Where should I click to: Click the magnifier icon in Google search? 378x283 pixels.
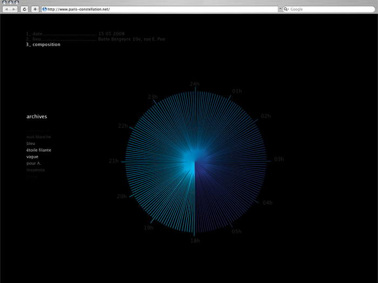(x=287, y=9)
